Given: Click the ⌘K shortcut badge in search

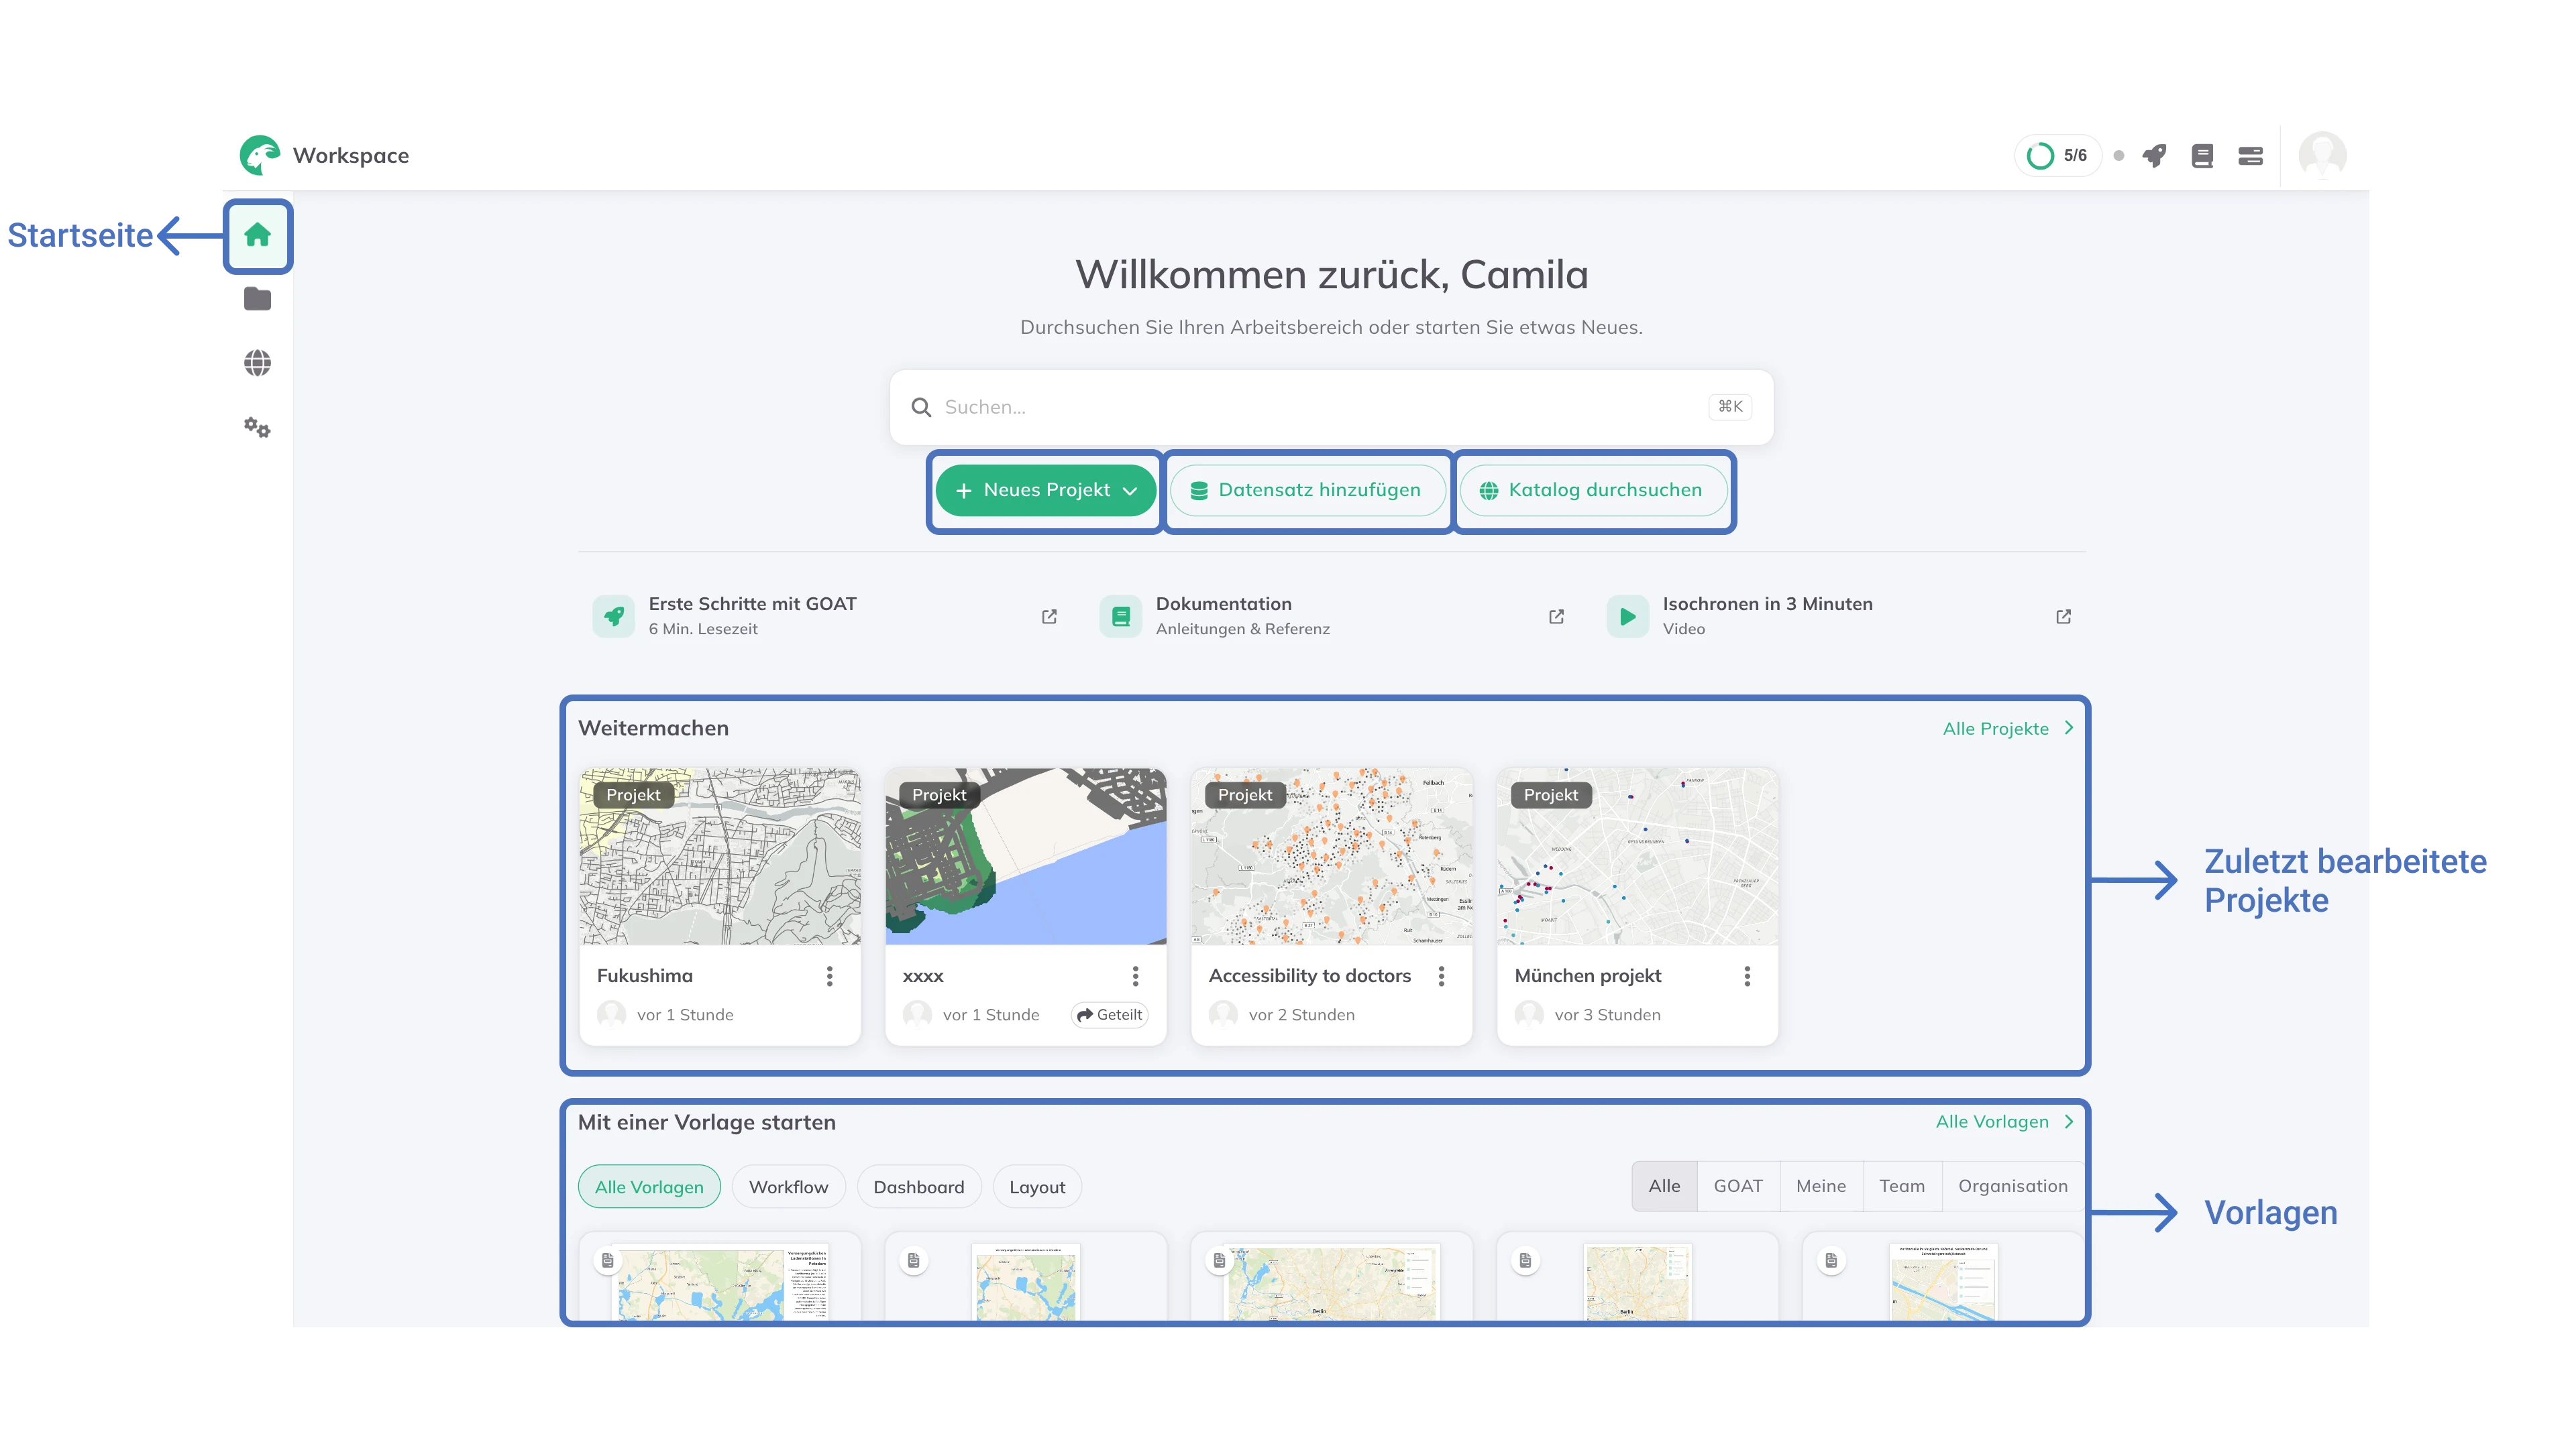Looking at the screenshot, I should point(1730,407).
